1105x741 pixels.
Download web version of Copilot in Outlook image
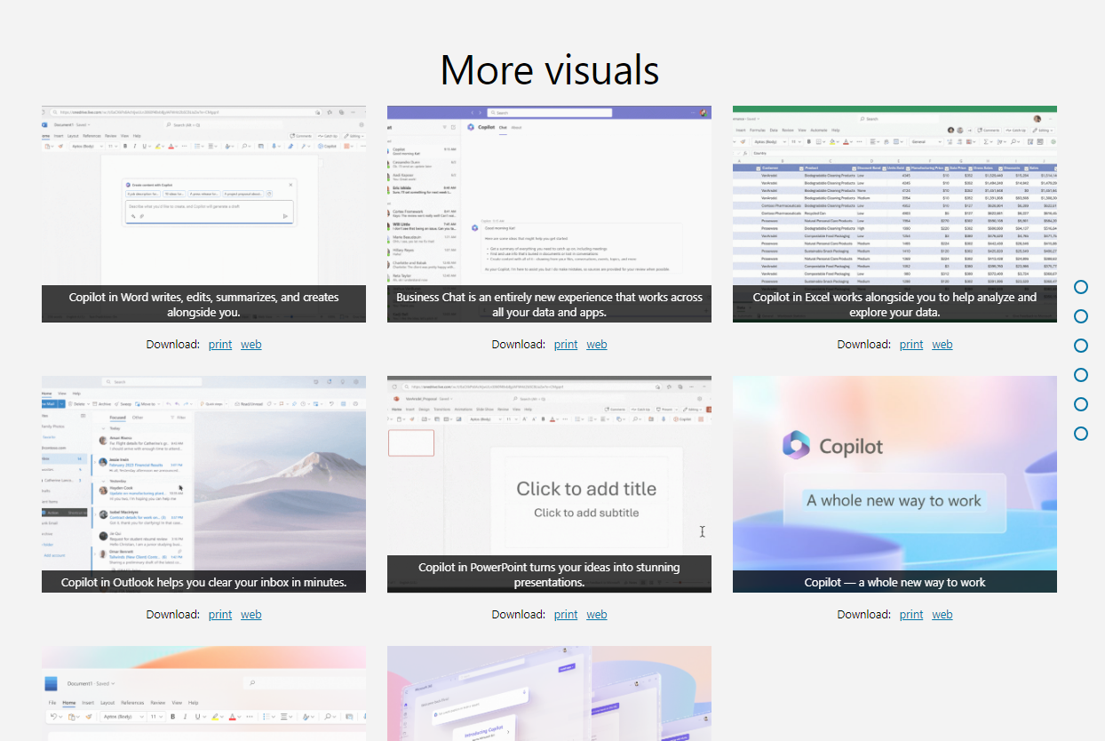click(x=251, y=615)
